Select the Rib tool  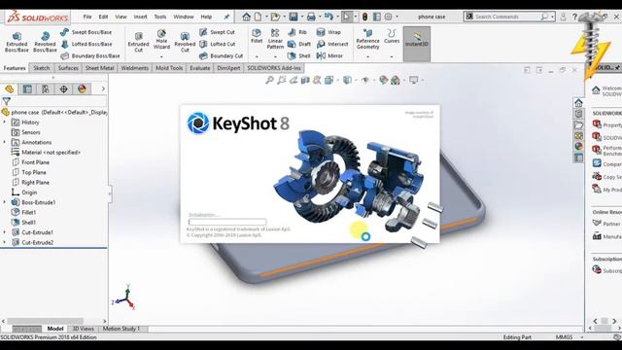[x=297, y=32]
